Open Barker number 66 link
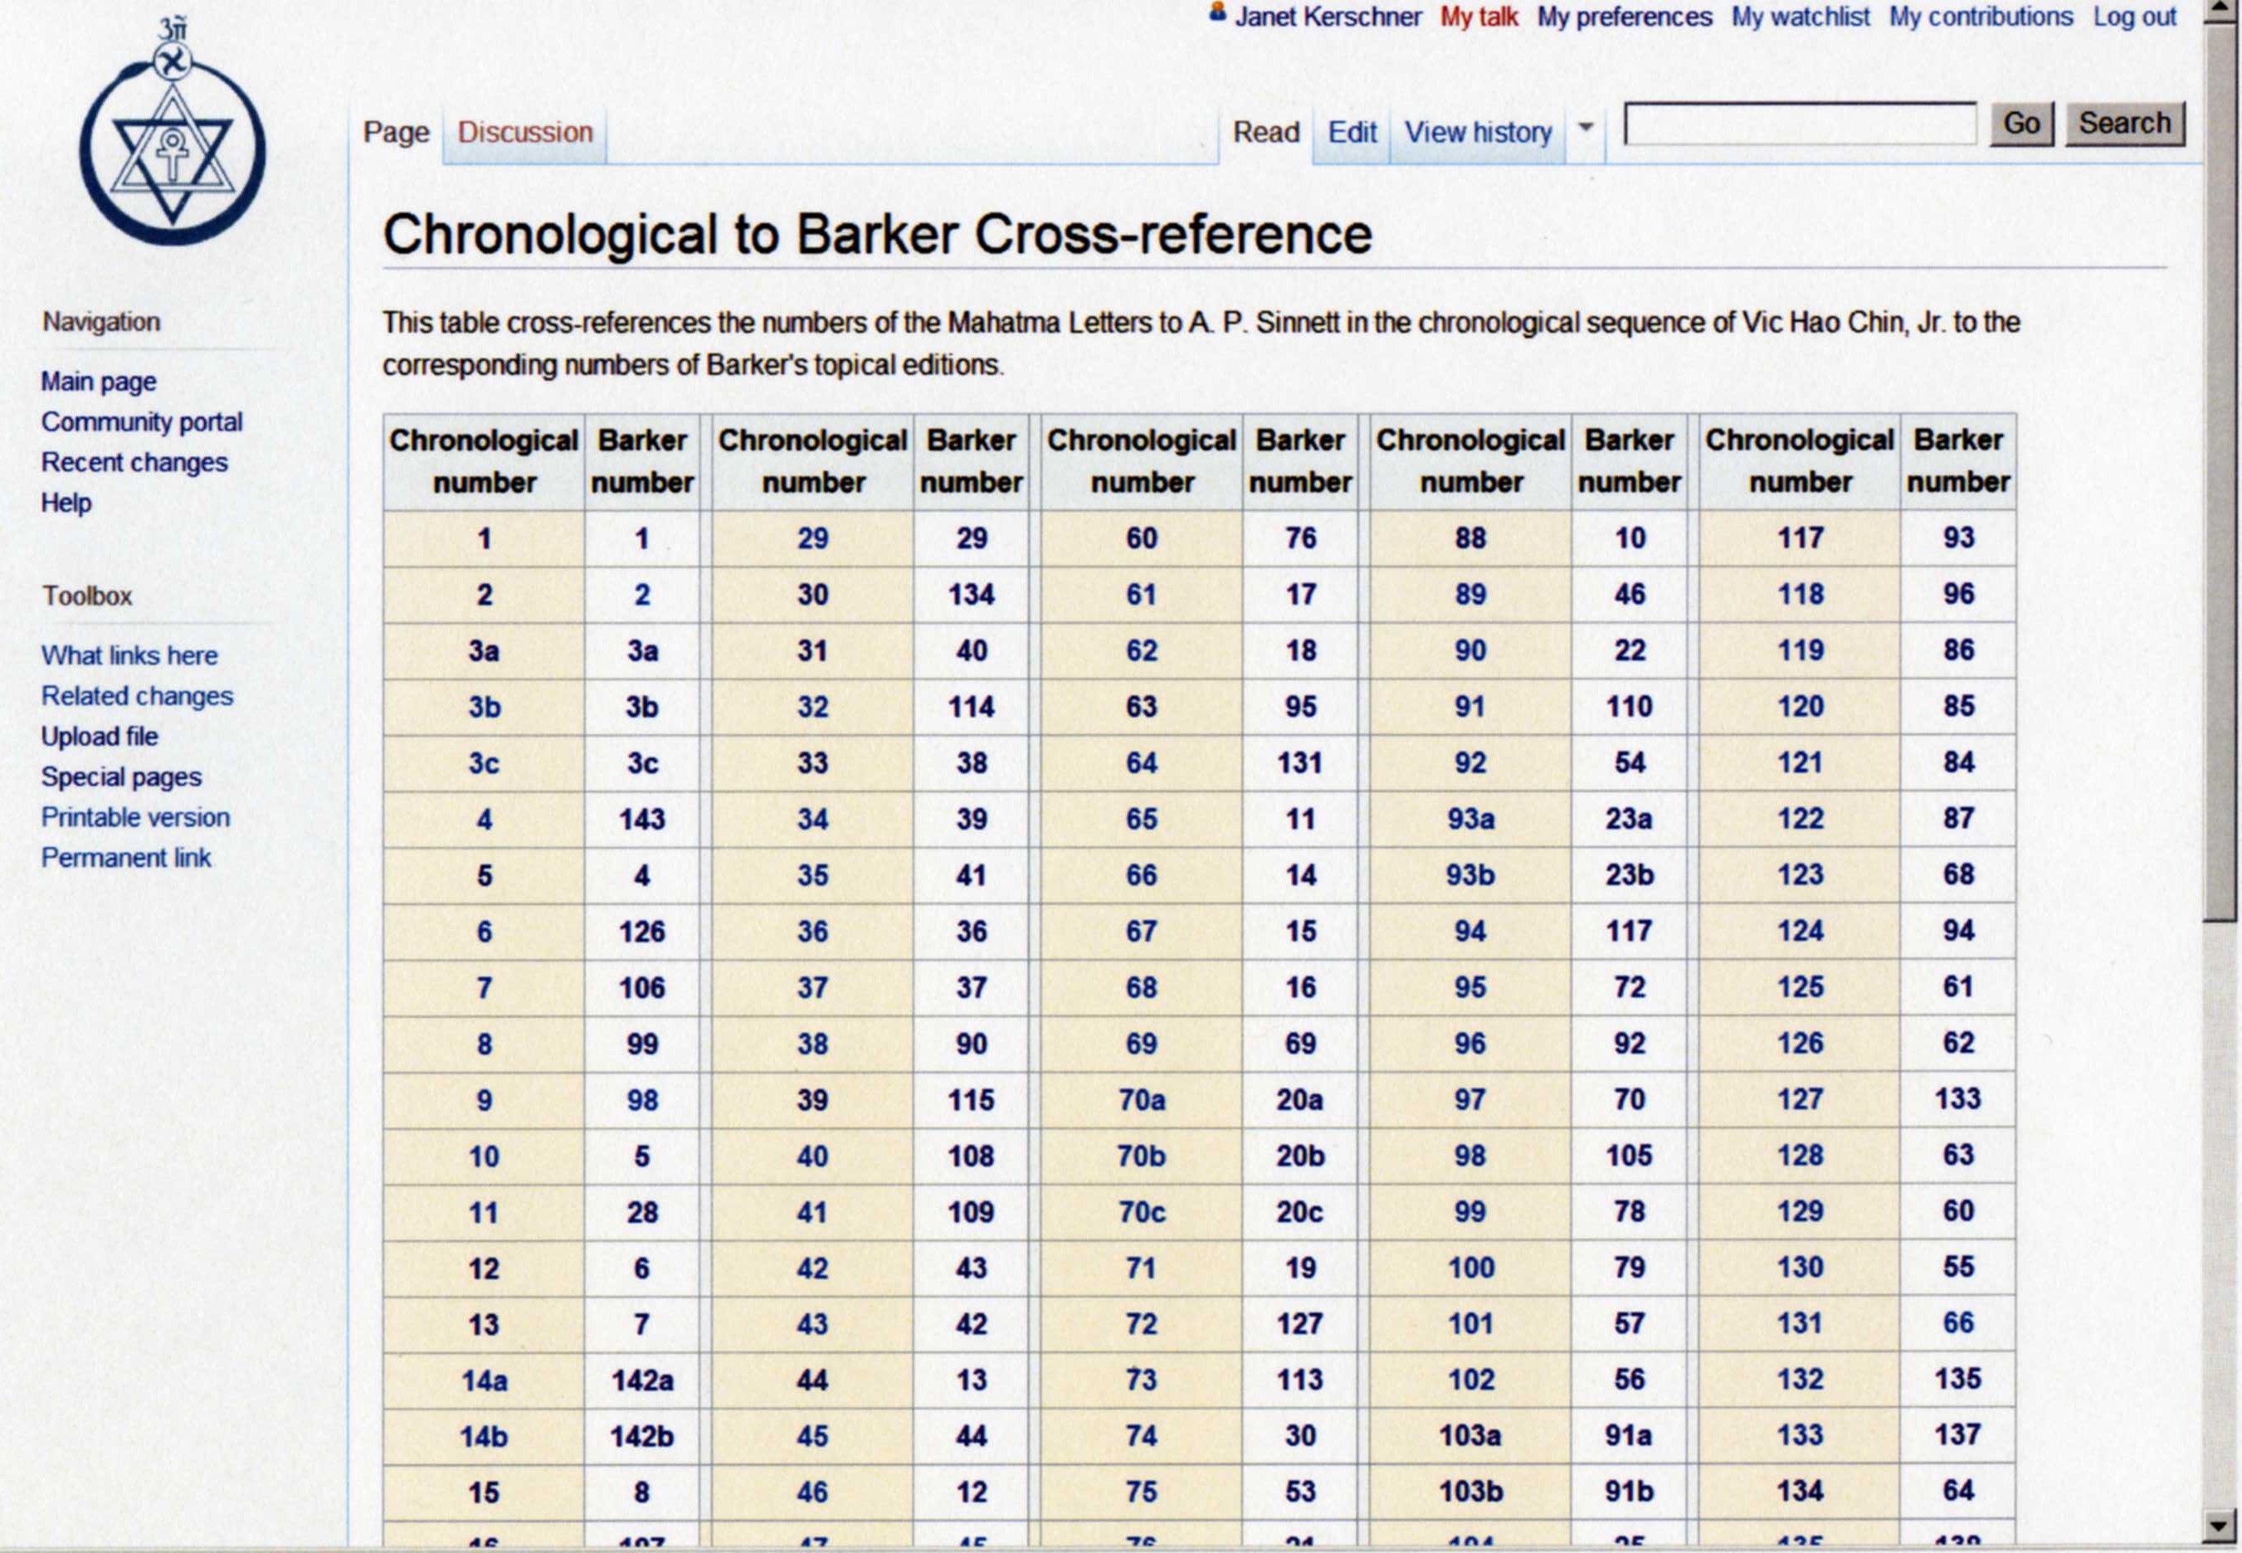2242x1553 pixels. click(x=1959, y=1323)
